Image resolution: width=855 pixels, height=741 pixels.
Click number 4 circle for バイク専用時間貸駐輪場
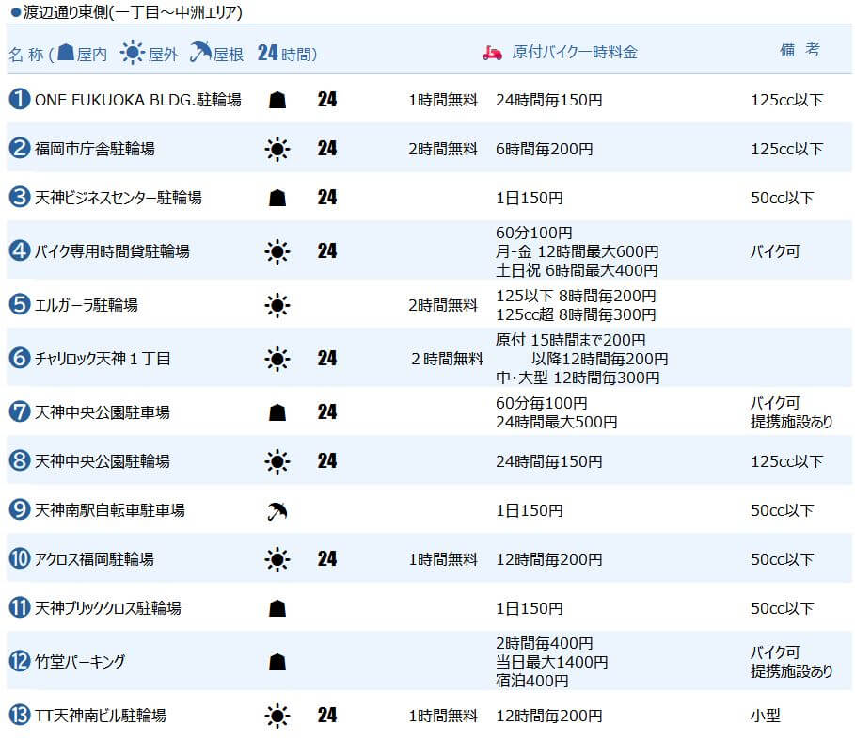pyautogui.click(x=19, y=250)
